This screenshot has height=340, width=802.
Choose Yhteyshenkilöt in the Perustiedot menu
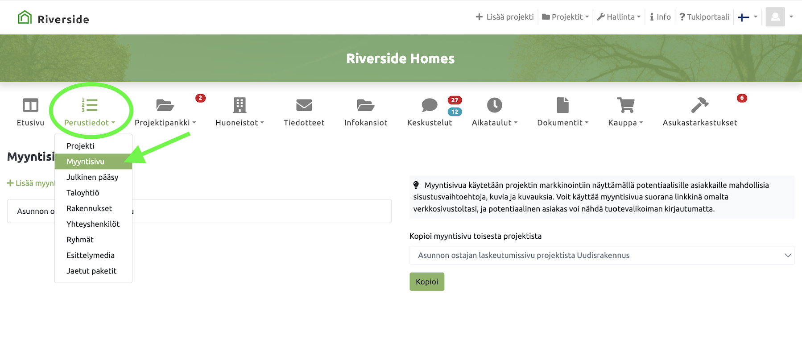[x=93, y=224]
